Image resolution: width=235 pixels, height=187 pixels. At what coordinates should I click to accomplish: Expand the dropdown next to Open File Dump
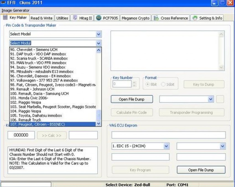click(x=211, y=99)
